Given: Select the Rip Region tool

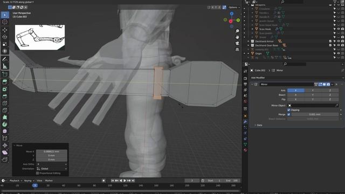Looking at the screenshot, I should [5, 160].
